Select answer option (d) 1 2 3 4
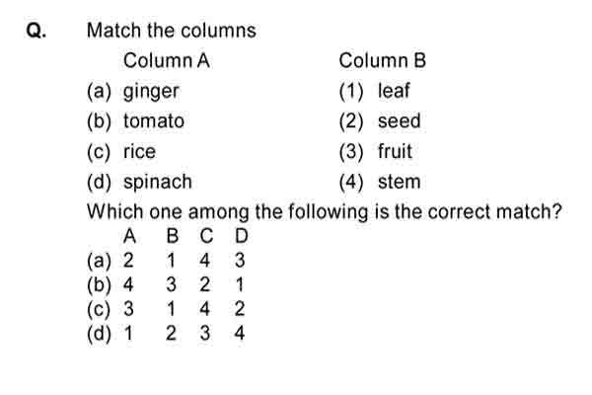The image size is (592, 395). [166, 334]
